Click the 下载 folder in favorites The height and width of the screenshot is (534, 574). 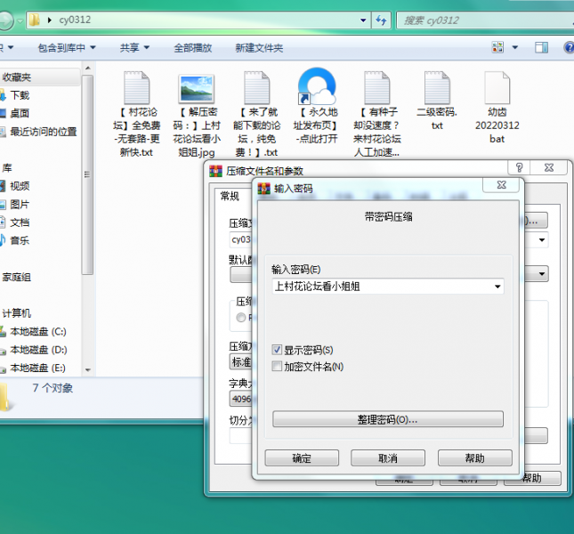point(20,95)
